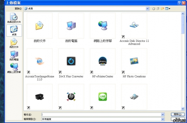Select the scanner with magnifier shortcut icon
This screenshot has width=187, height=123.
[x=134, y=97]
